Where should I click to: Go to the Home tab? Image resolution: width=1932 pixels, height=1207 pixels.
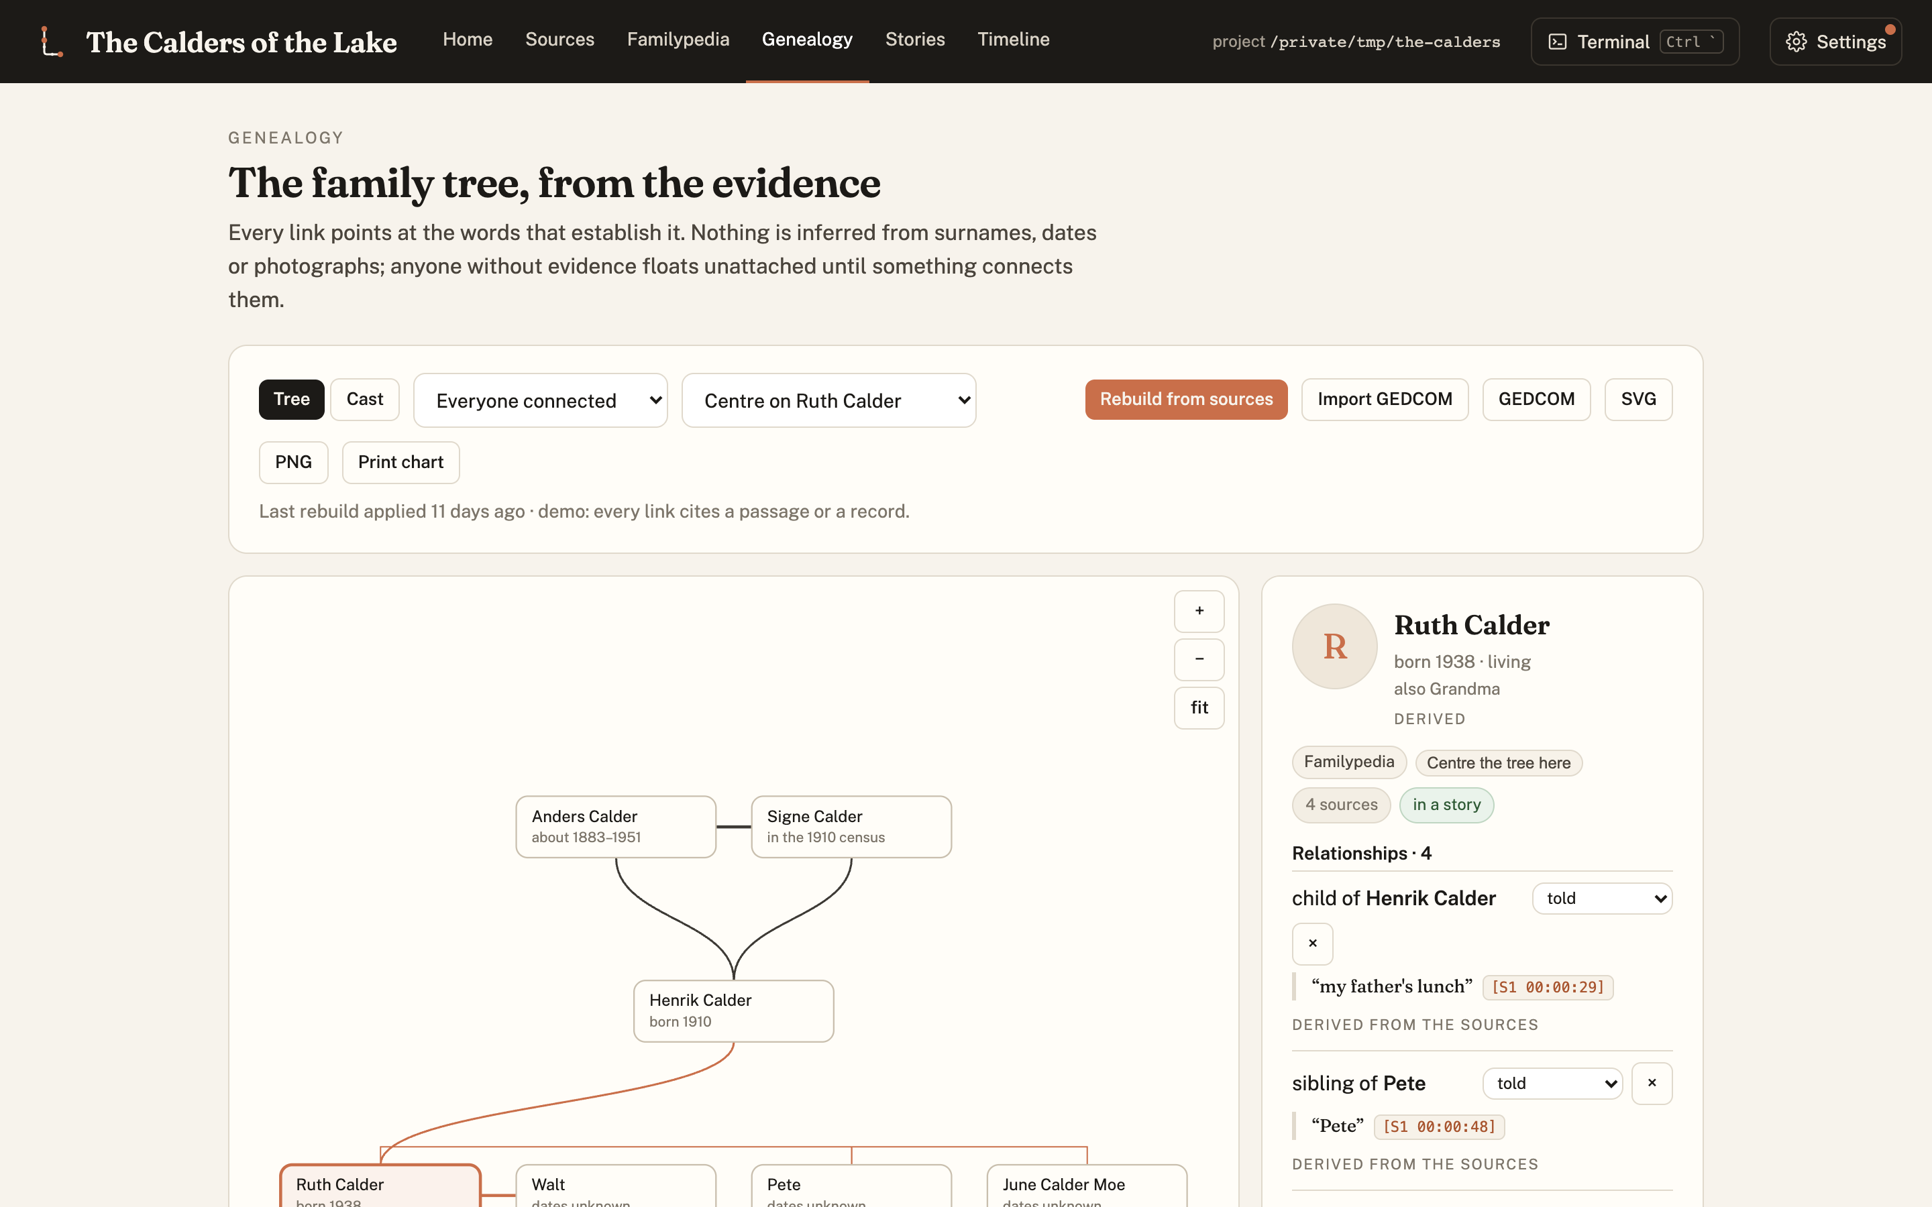(x=468, y=40)
